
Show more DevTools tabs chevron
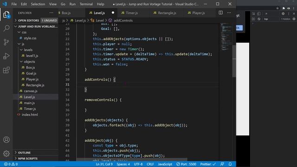(266, 13)
